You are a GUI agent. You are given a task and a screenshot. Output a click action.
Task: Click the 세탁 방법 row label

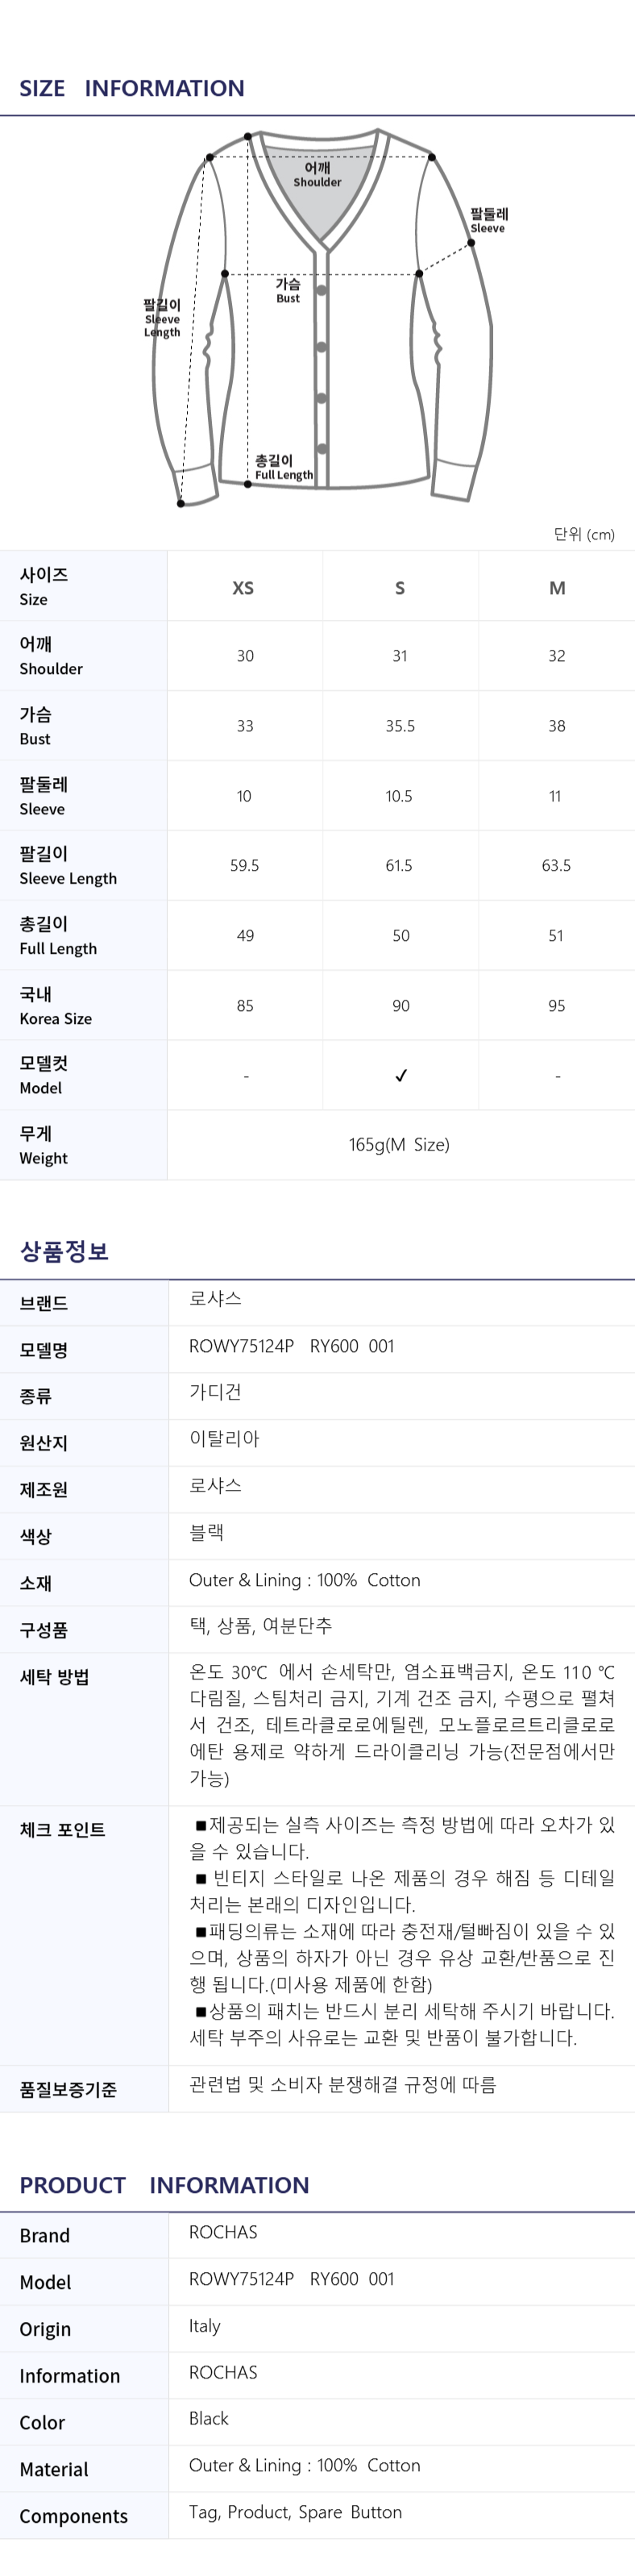pyautogui.click(x=55, y=1677)
